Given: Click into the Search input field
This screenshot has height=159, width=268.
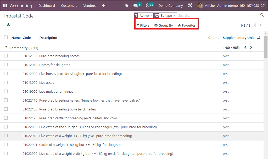Looking at the screenshot, I should 217,15.
